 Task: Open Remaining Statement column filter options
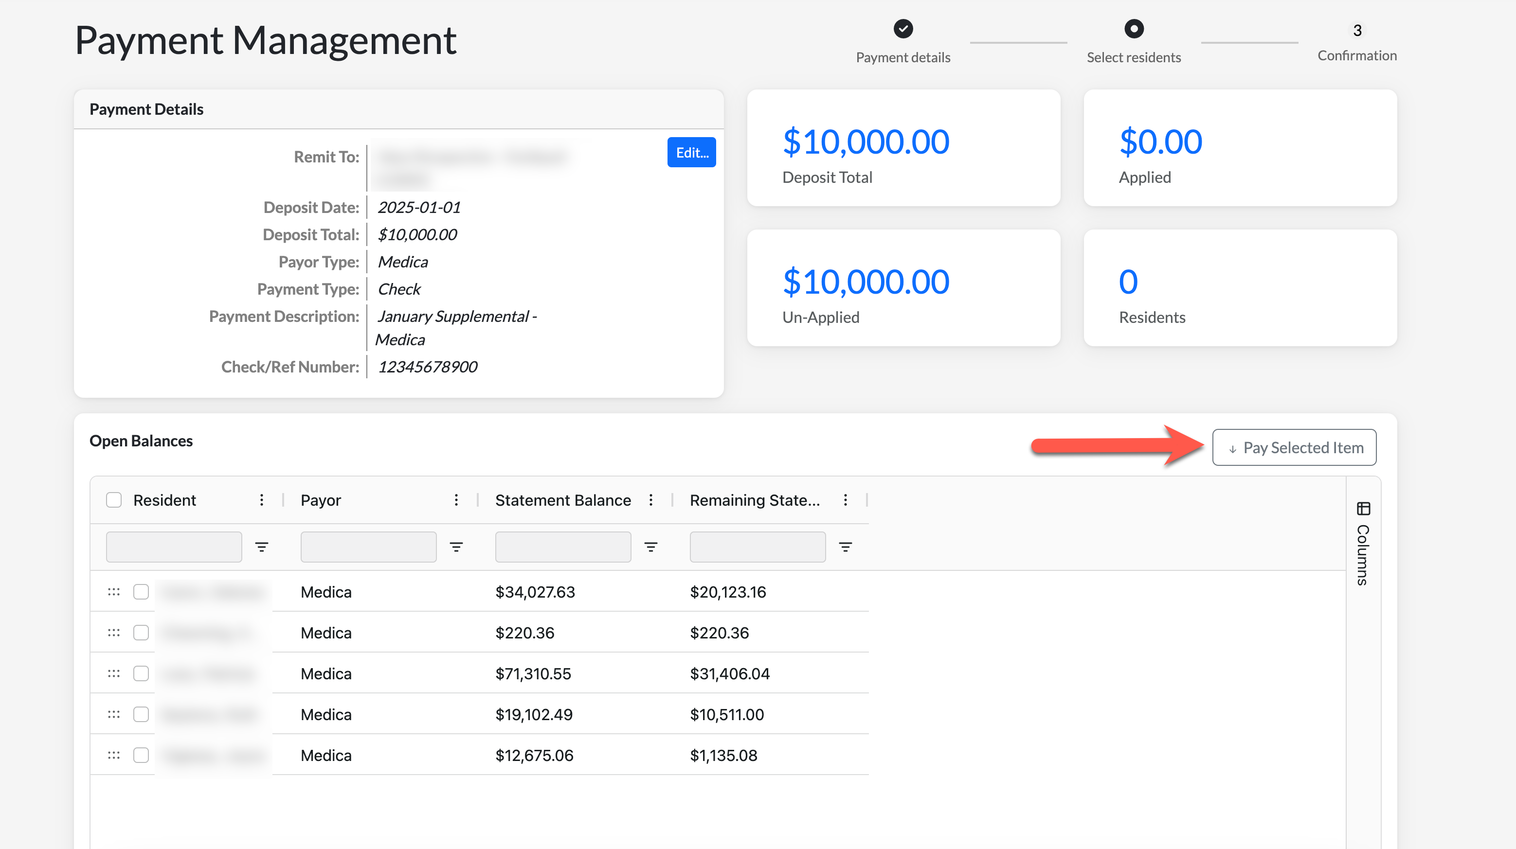pyautogui.click(x=845, y=547)
